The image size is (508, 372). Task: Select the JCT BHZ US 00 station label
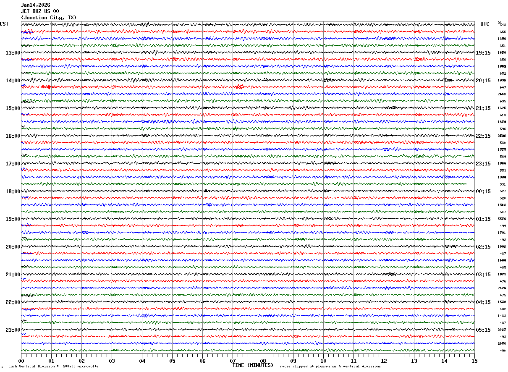(x=40, y=11)
